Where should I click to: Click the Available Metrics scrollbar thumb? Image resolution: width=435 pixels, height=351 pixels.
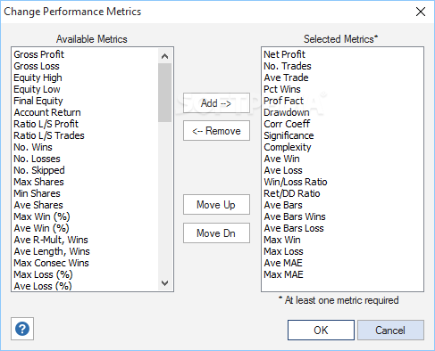pos(164,93)
